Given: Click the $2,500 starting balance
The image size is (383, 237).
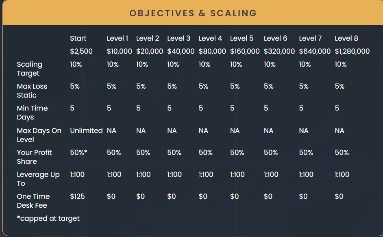Looking at the screenshot, I should click(81, 51).
